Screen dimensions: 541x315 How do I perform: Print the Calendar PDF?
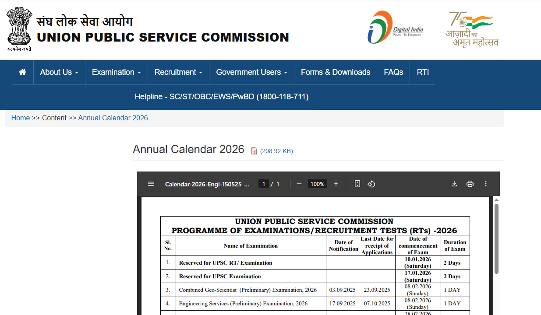coord(470,184)
